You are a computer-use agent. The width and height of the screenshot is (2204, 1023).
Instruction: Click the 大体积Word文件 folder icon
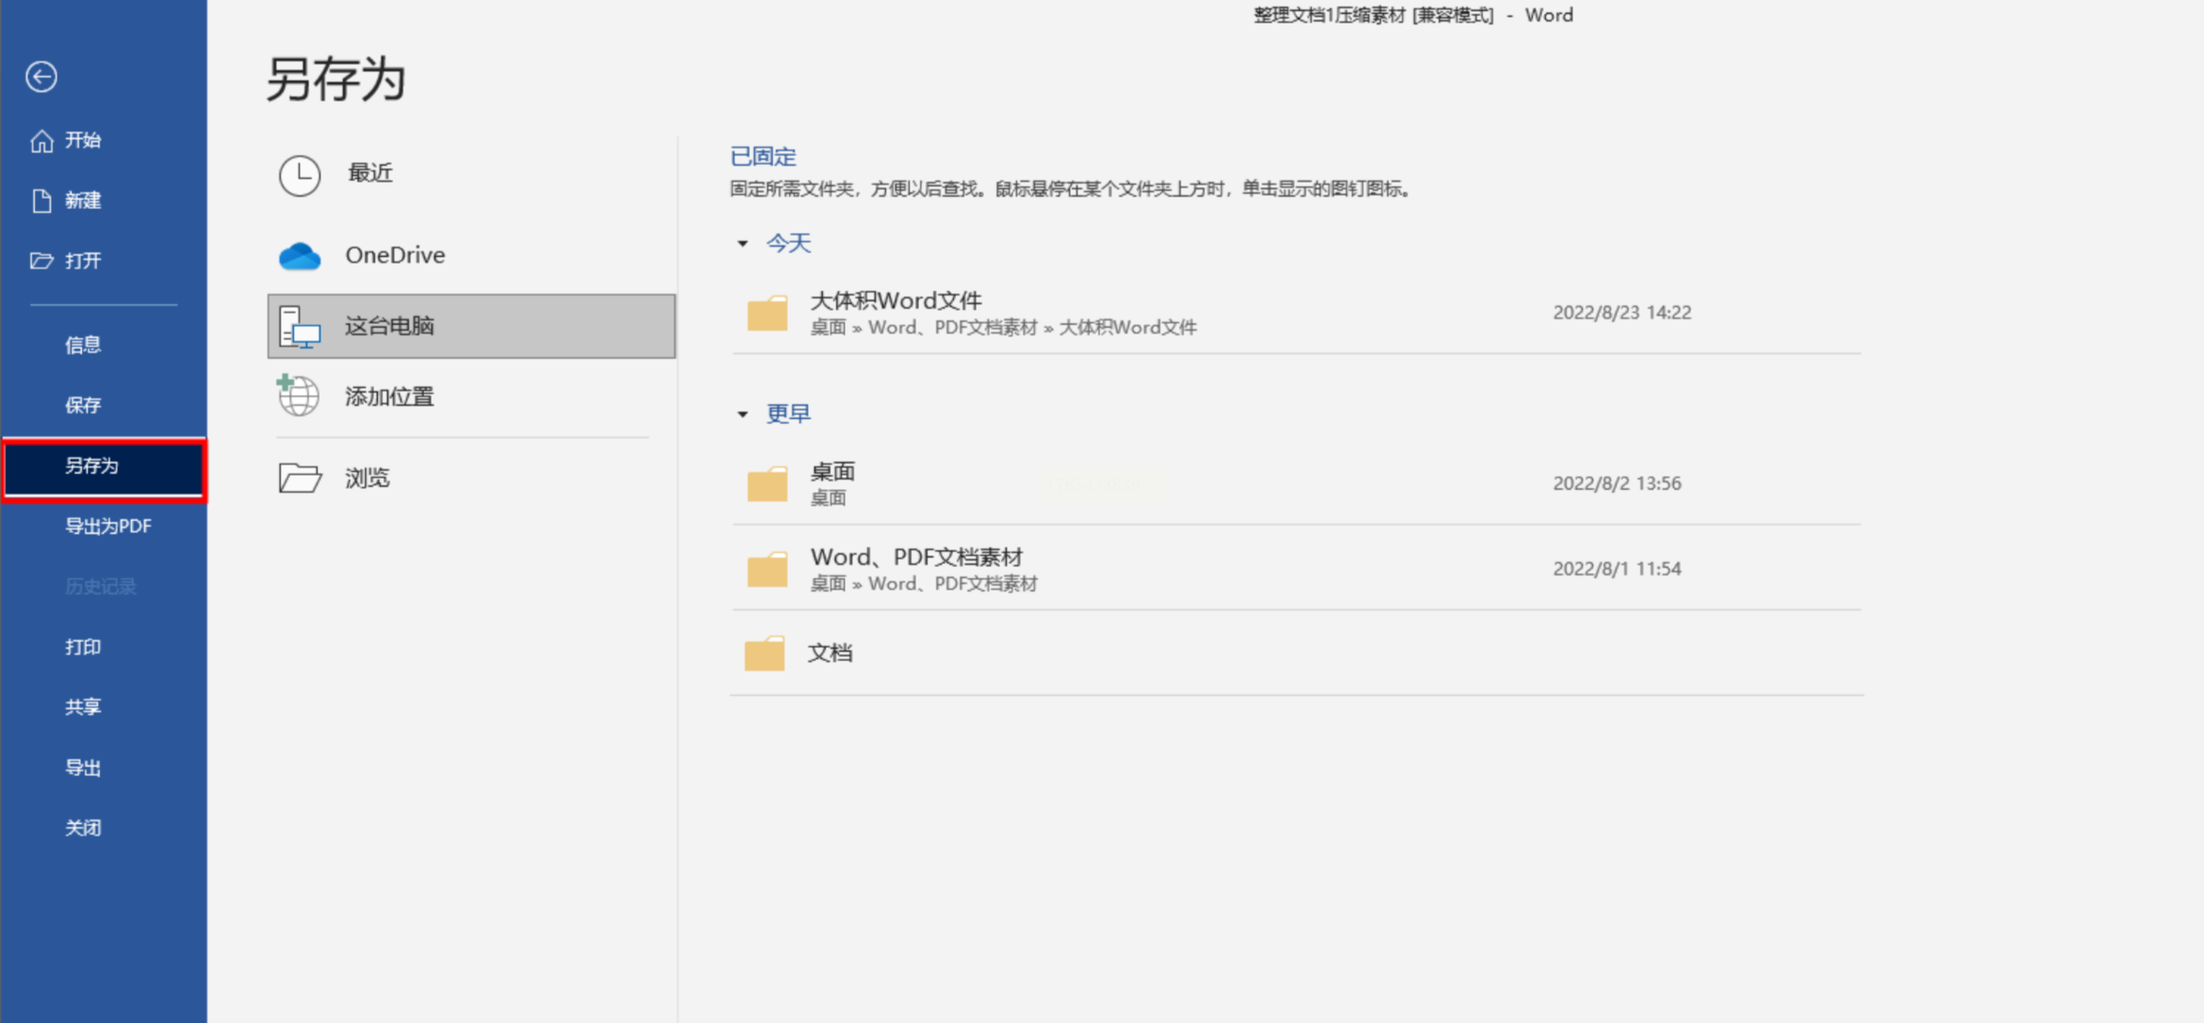(767, 313)
